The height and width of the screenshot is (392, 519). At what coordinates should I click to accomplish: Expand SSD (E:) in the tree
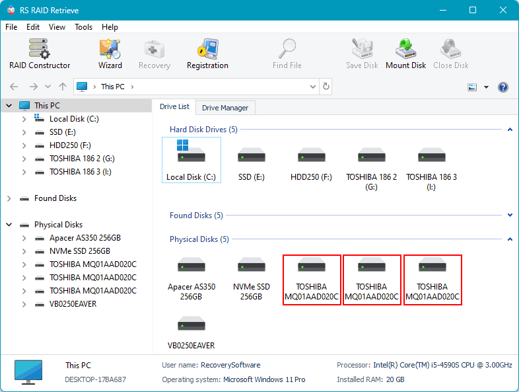click(x=24, y=132)
